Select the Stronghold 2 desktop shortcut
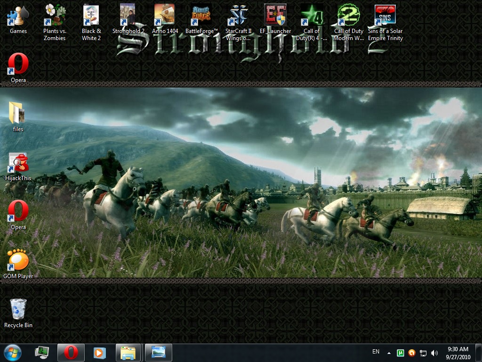The image size is (482, 362). [128, 19]
